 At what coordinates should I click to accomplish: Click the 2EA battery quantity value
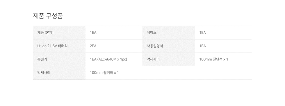pos(93,46)
